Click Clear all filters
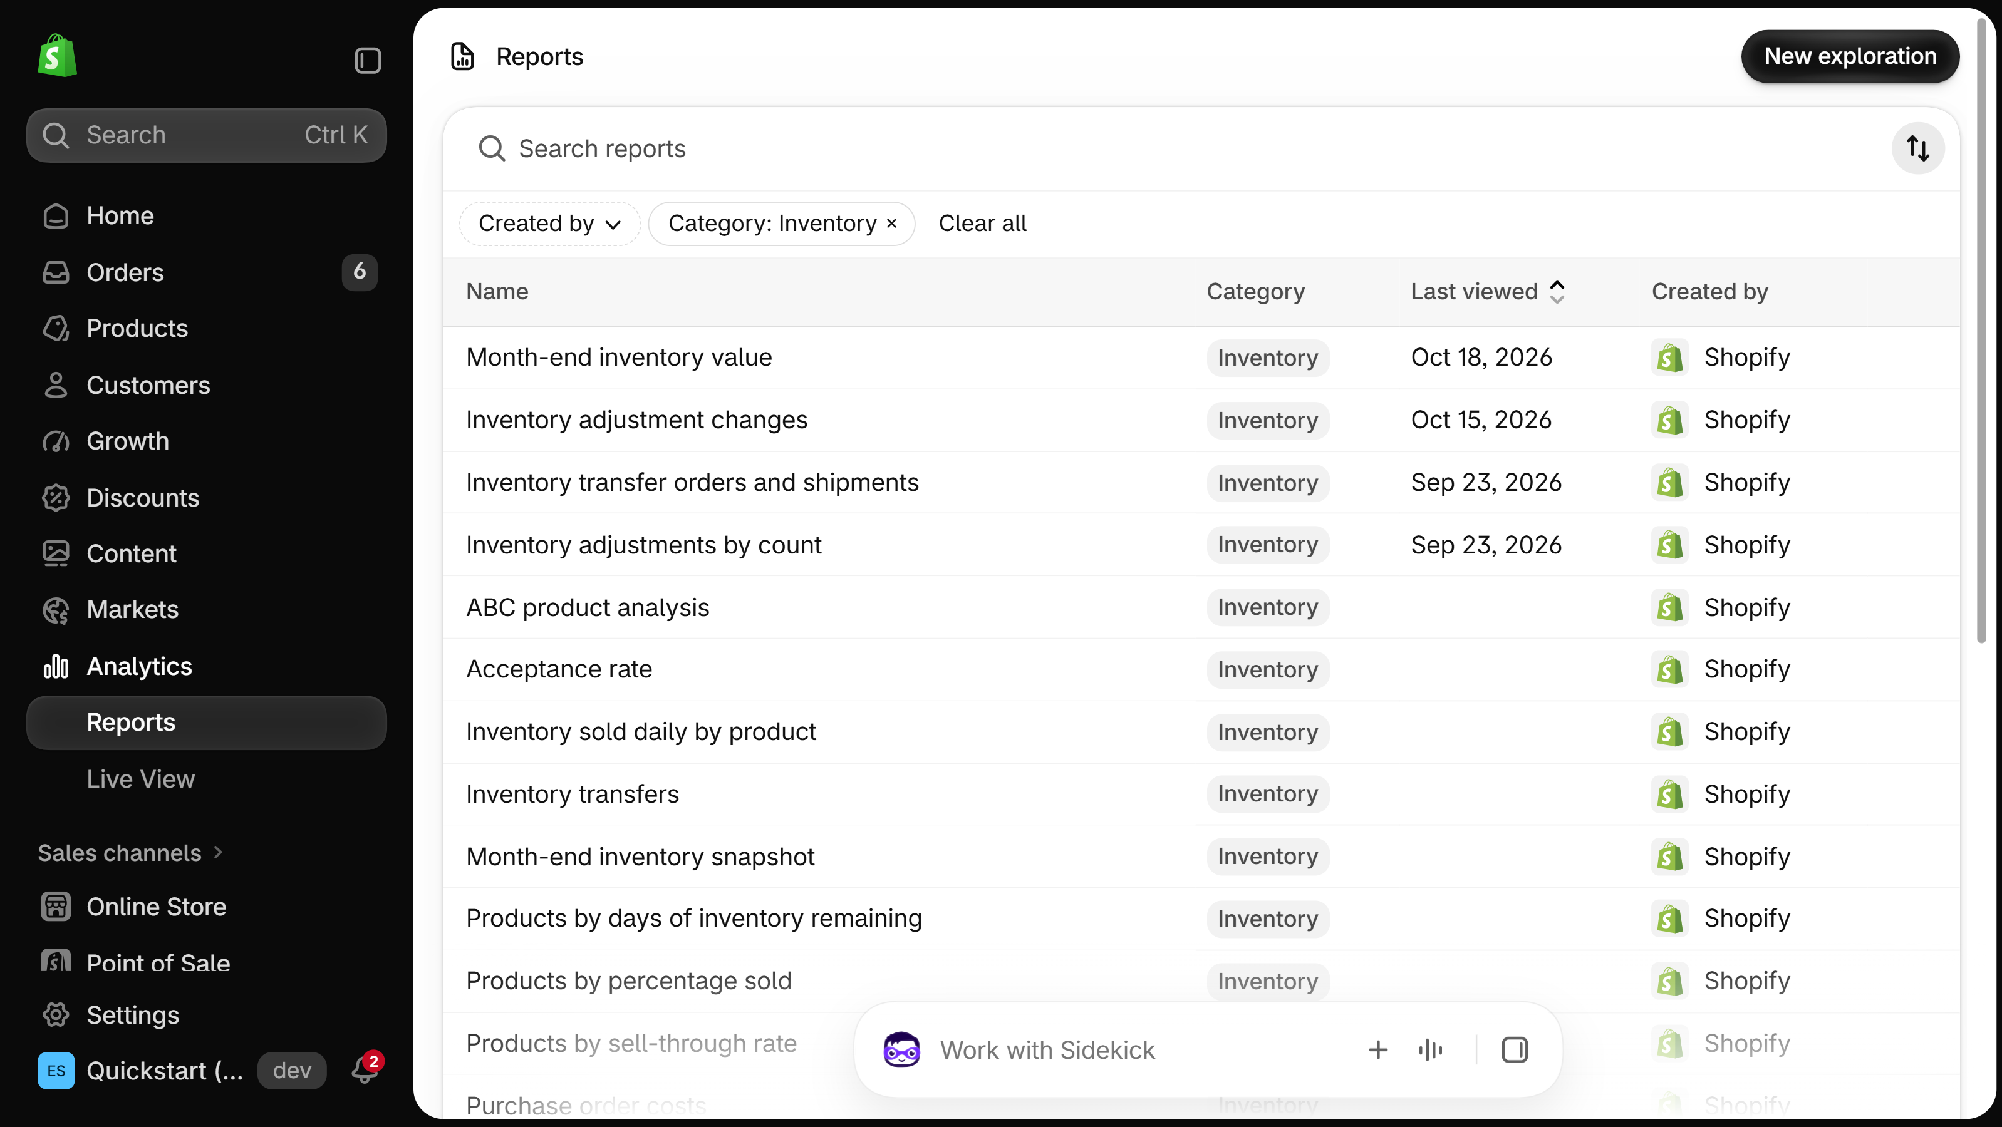2002x1127 pixels. coord(982,224)
